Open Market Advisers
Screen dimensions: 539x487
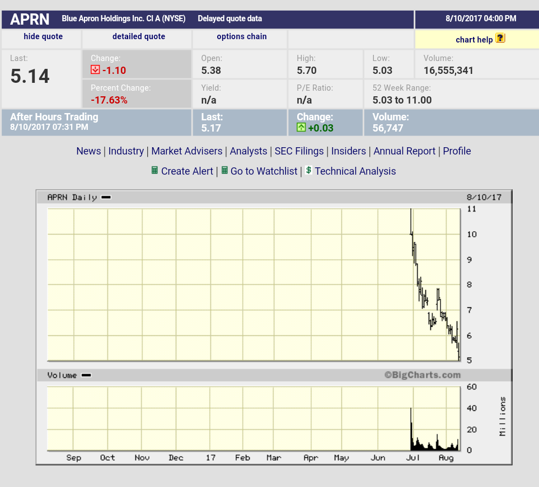tap(187, 151)
